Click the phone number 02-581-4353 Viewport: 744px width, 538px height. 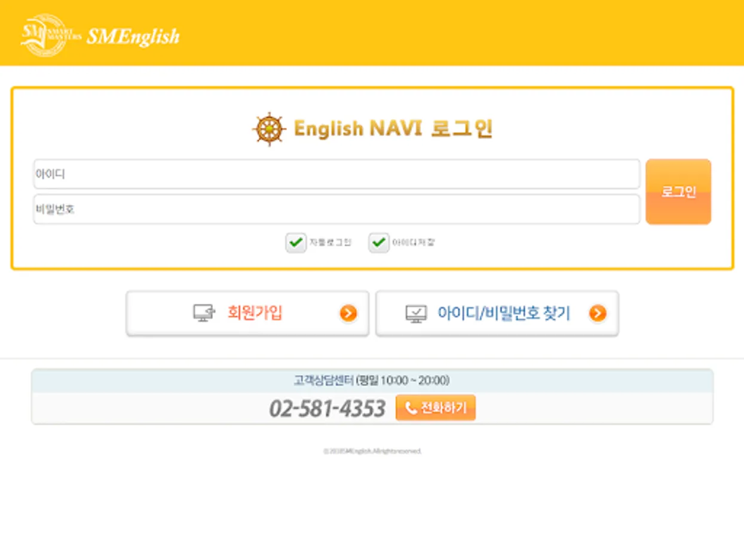pyautogui.click(x=327, y=408)
